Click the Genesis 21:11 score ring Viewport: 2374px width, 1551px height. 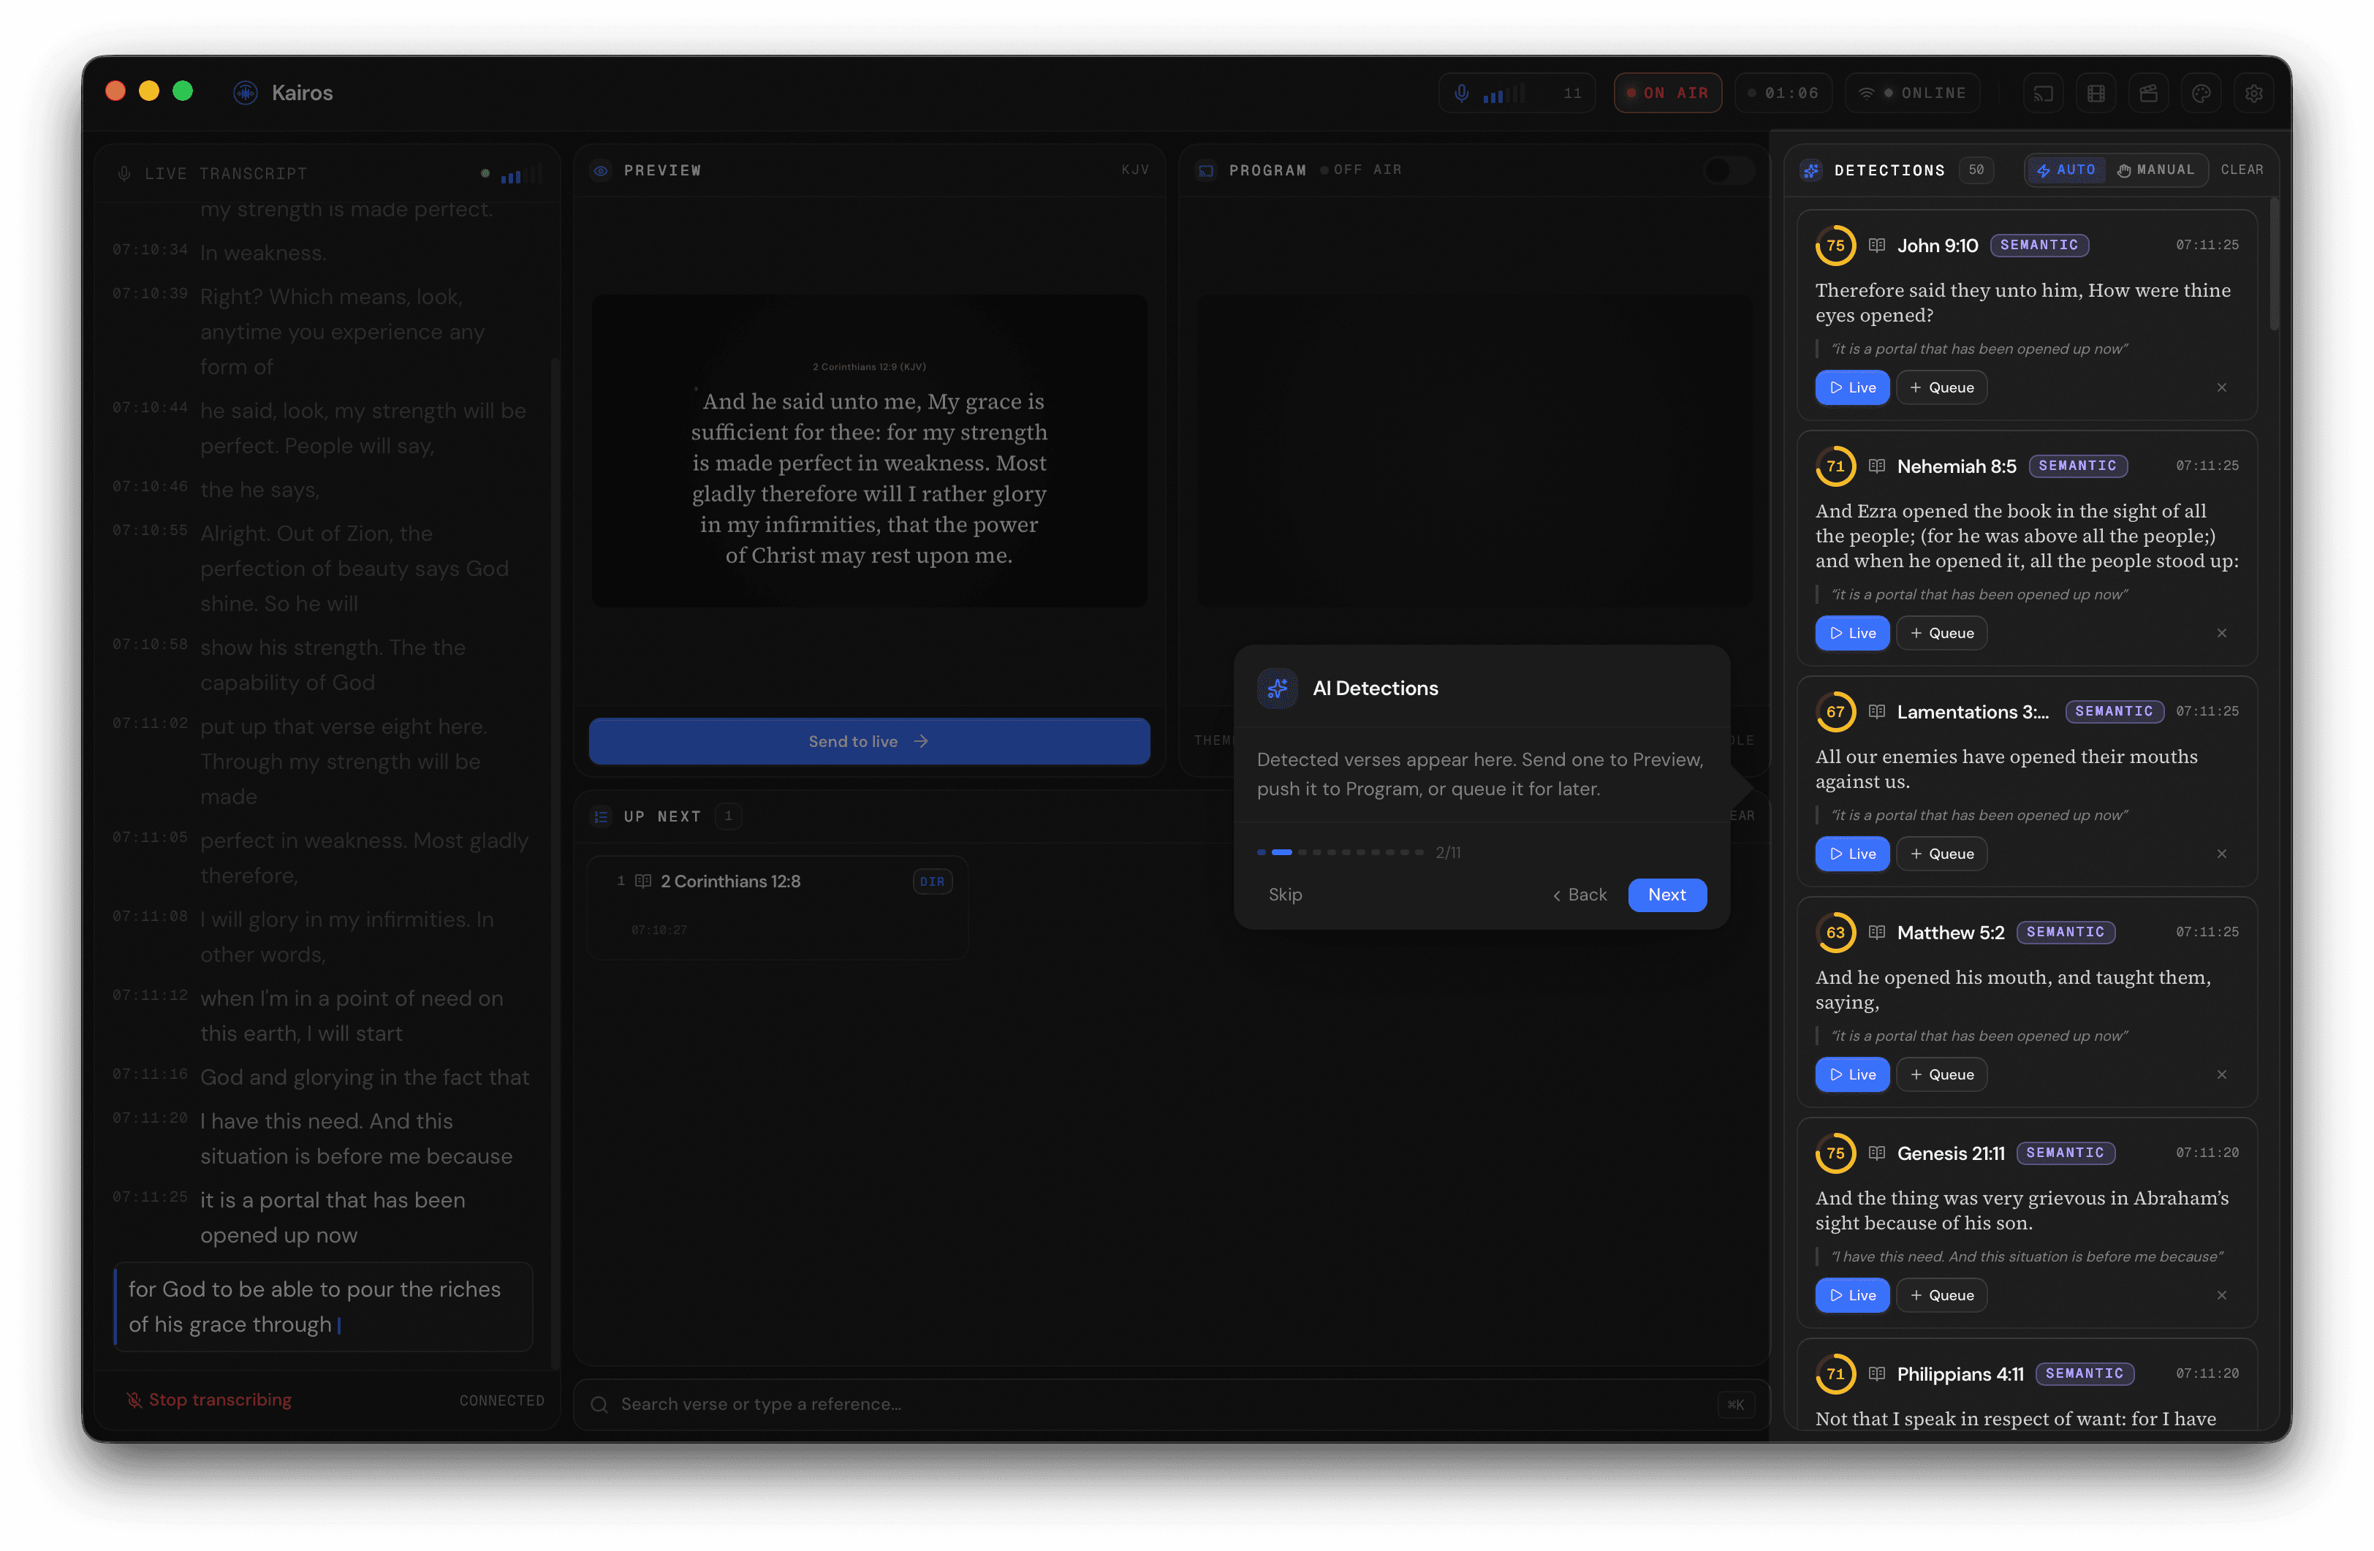(1835, 1152)
